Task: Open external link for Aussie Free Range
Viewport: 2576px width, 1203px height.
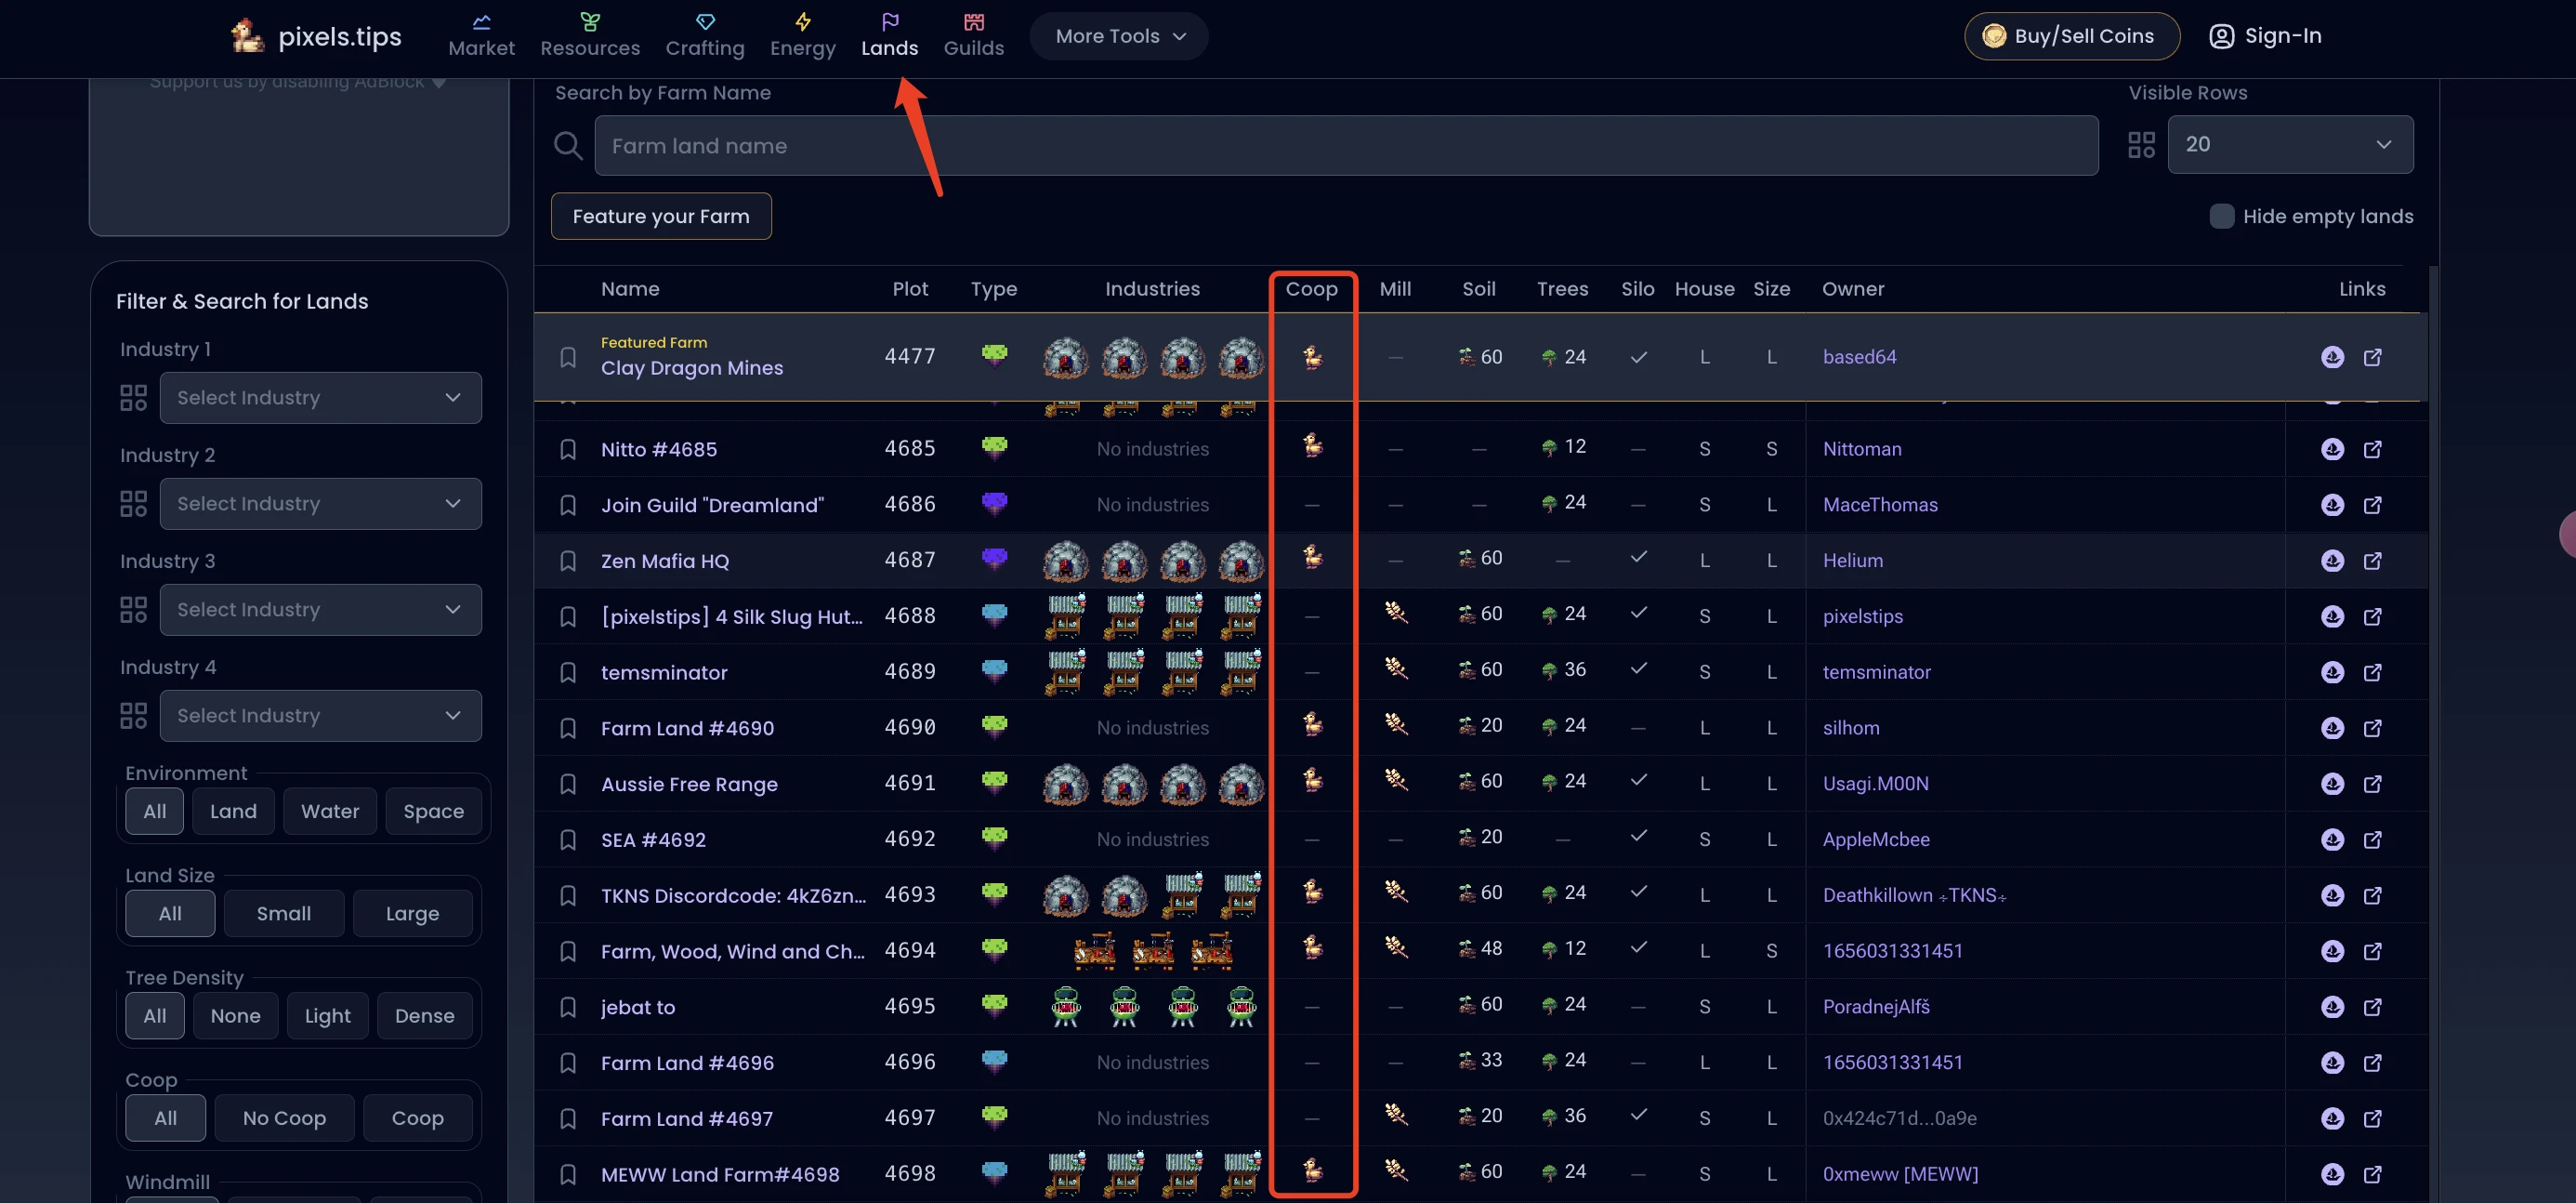Action: 2372,784
